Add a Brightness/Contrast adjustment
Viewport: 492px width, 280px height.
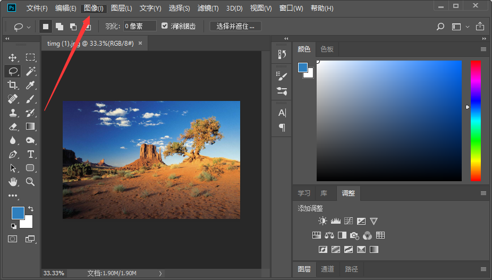click(323, 221)
